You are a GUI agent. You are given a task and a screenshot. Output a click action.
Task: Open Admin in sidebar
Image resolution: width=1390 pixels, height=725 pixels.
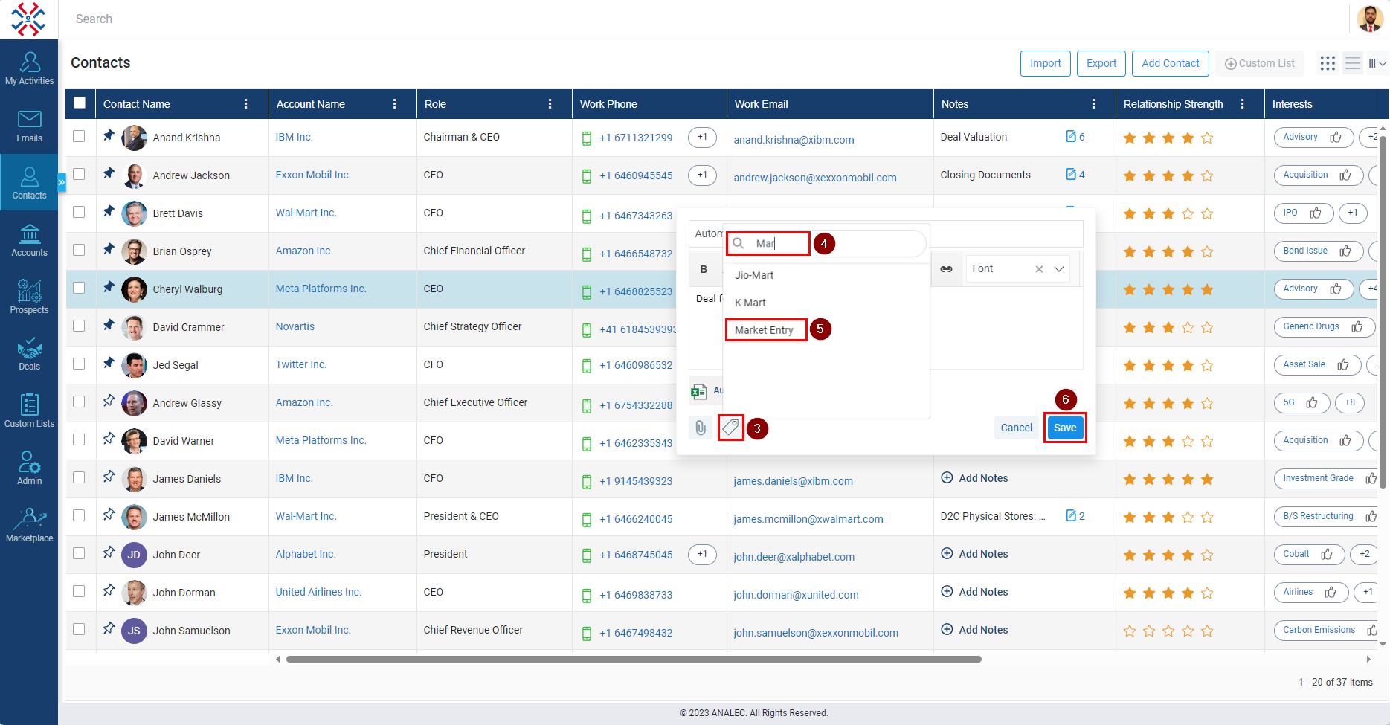(x=29, y=468)
